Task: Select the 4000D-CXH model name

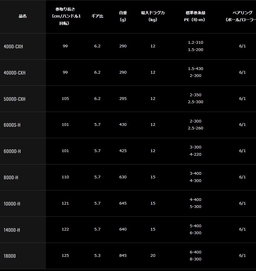Action: [x=15, y=73]
